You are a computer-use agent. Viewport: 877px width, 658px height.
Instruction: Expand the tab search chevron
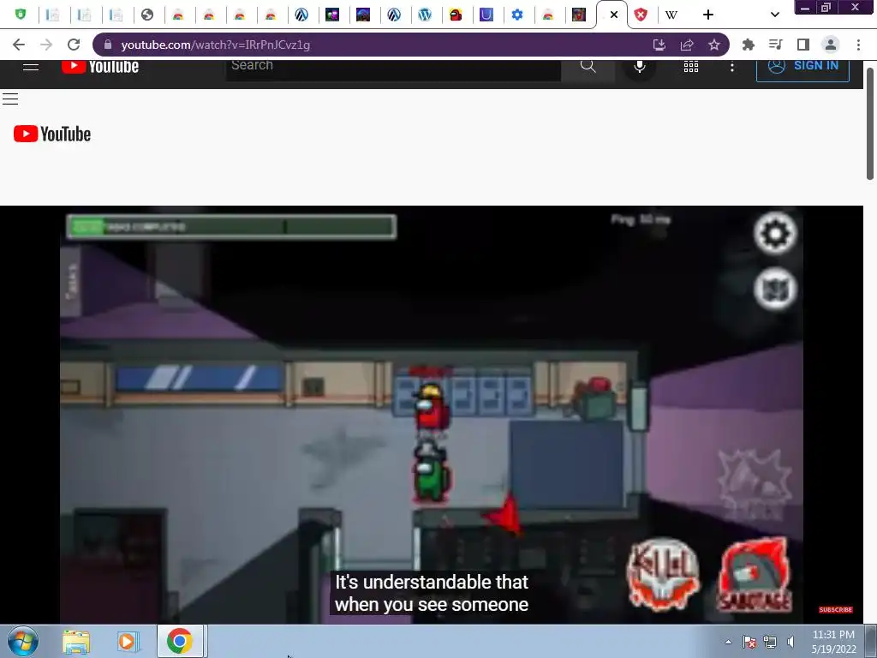(774, 15)
